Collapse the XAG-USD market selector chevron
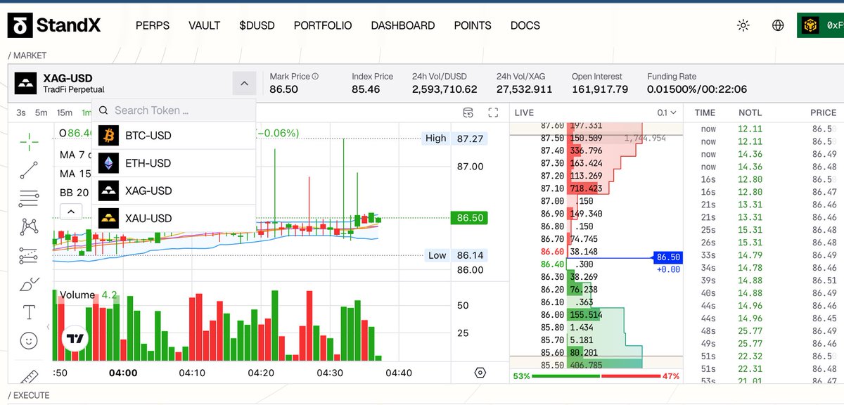 pyautogui.click(x=243, y=84)
